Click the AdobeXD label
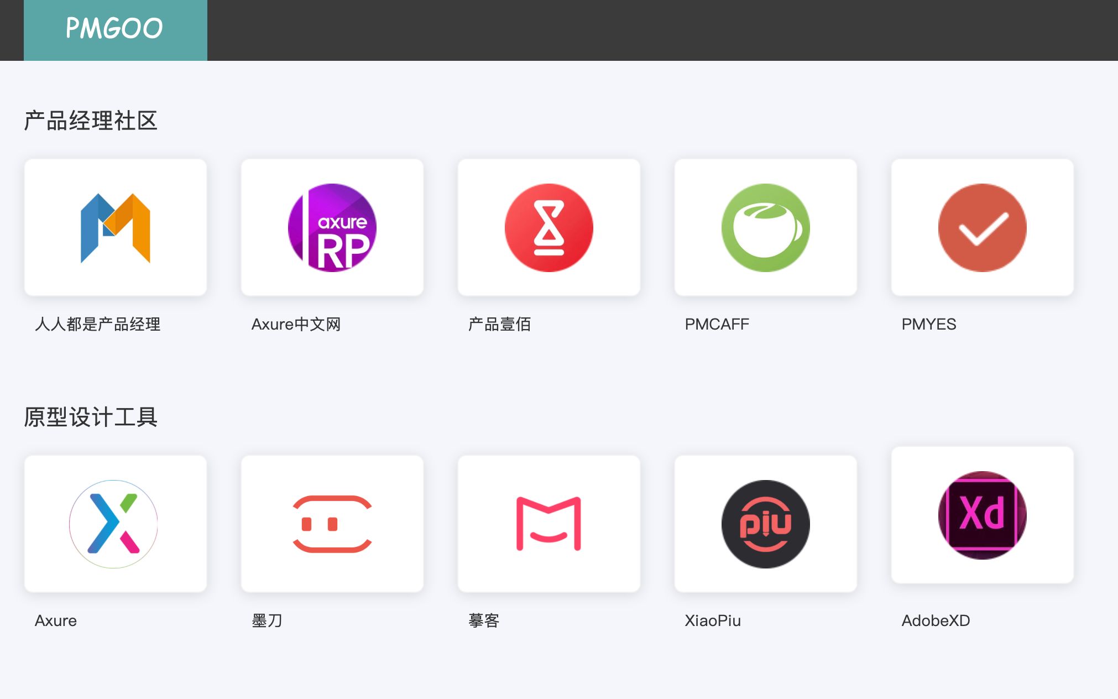The image size is (1118, 699). (x=936, y=620)
